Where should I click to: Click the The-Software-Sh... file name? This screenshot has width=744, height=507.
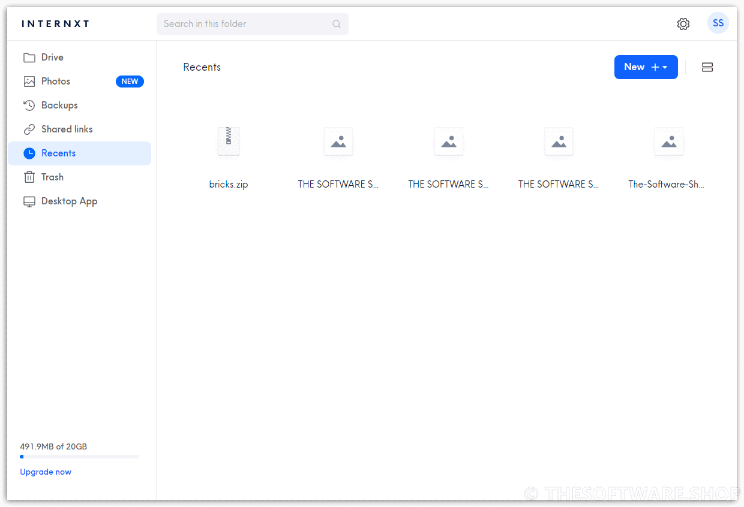coord(666,185)
